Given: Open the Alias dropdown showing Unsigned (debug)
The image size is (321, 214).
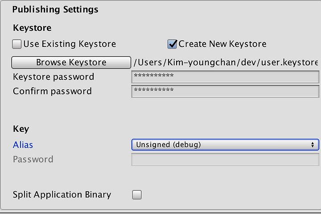Looking at the screenshot, I should [225, 145].
